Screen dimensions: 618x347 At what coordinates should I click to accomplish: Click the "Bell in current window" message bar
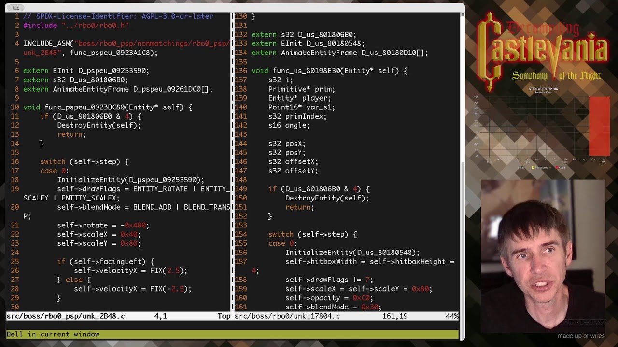232,334
